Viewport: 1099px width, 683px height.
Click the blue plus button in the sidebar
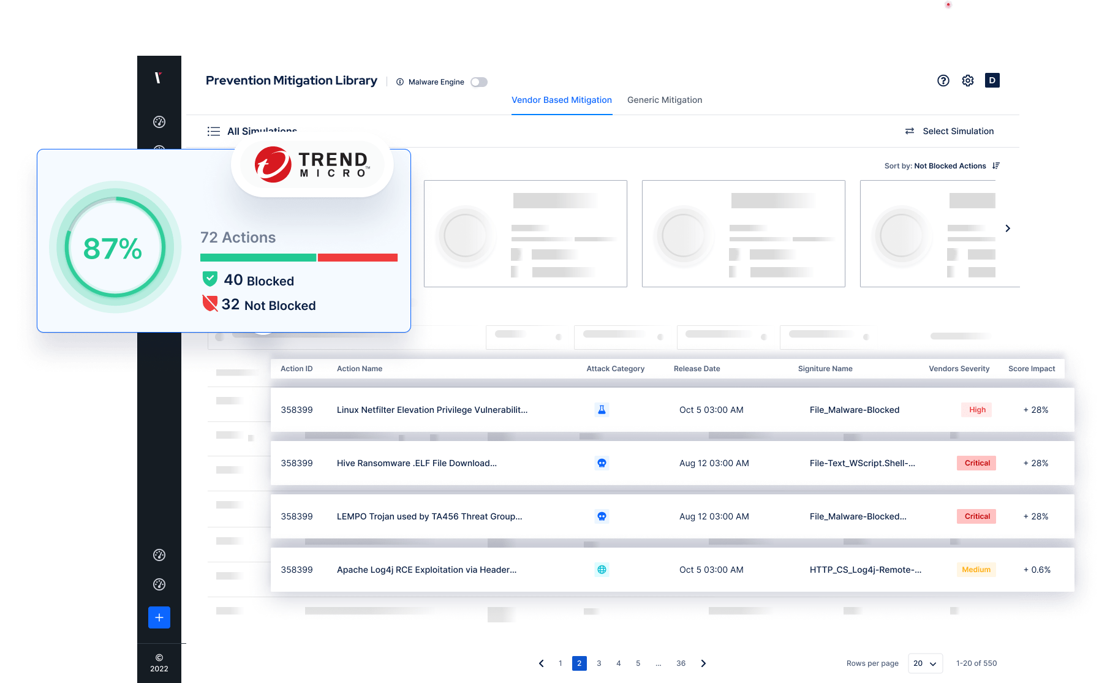(159, 617)
